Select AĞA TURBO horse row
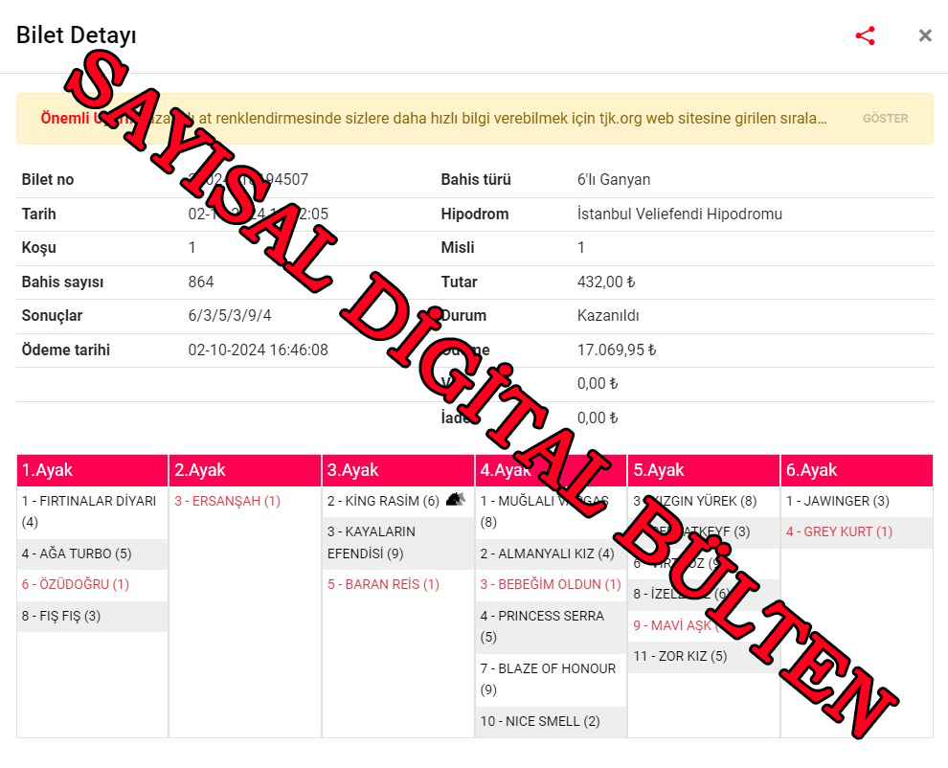This screenshot has height=768, width=948. 77,553
